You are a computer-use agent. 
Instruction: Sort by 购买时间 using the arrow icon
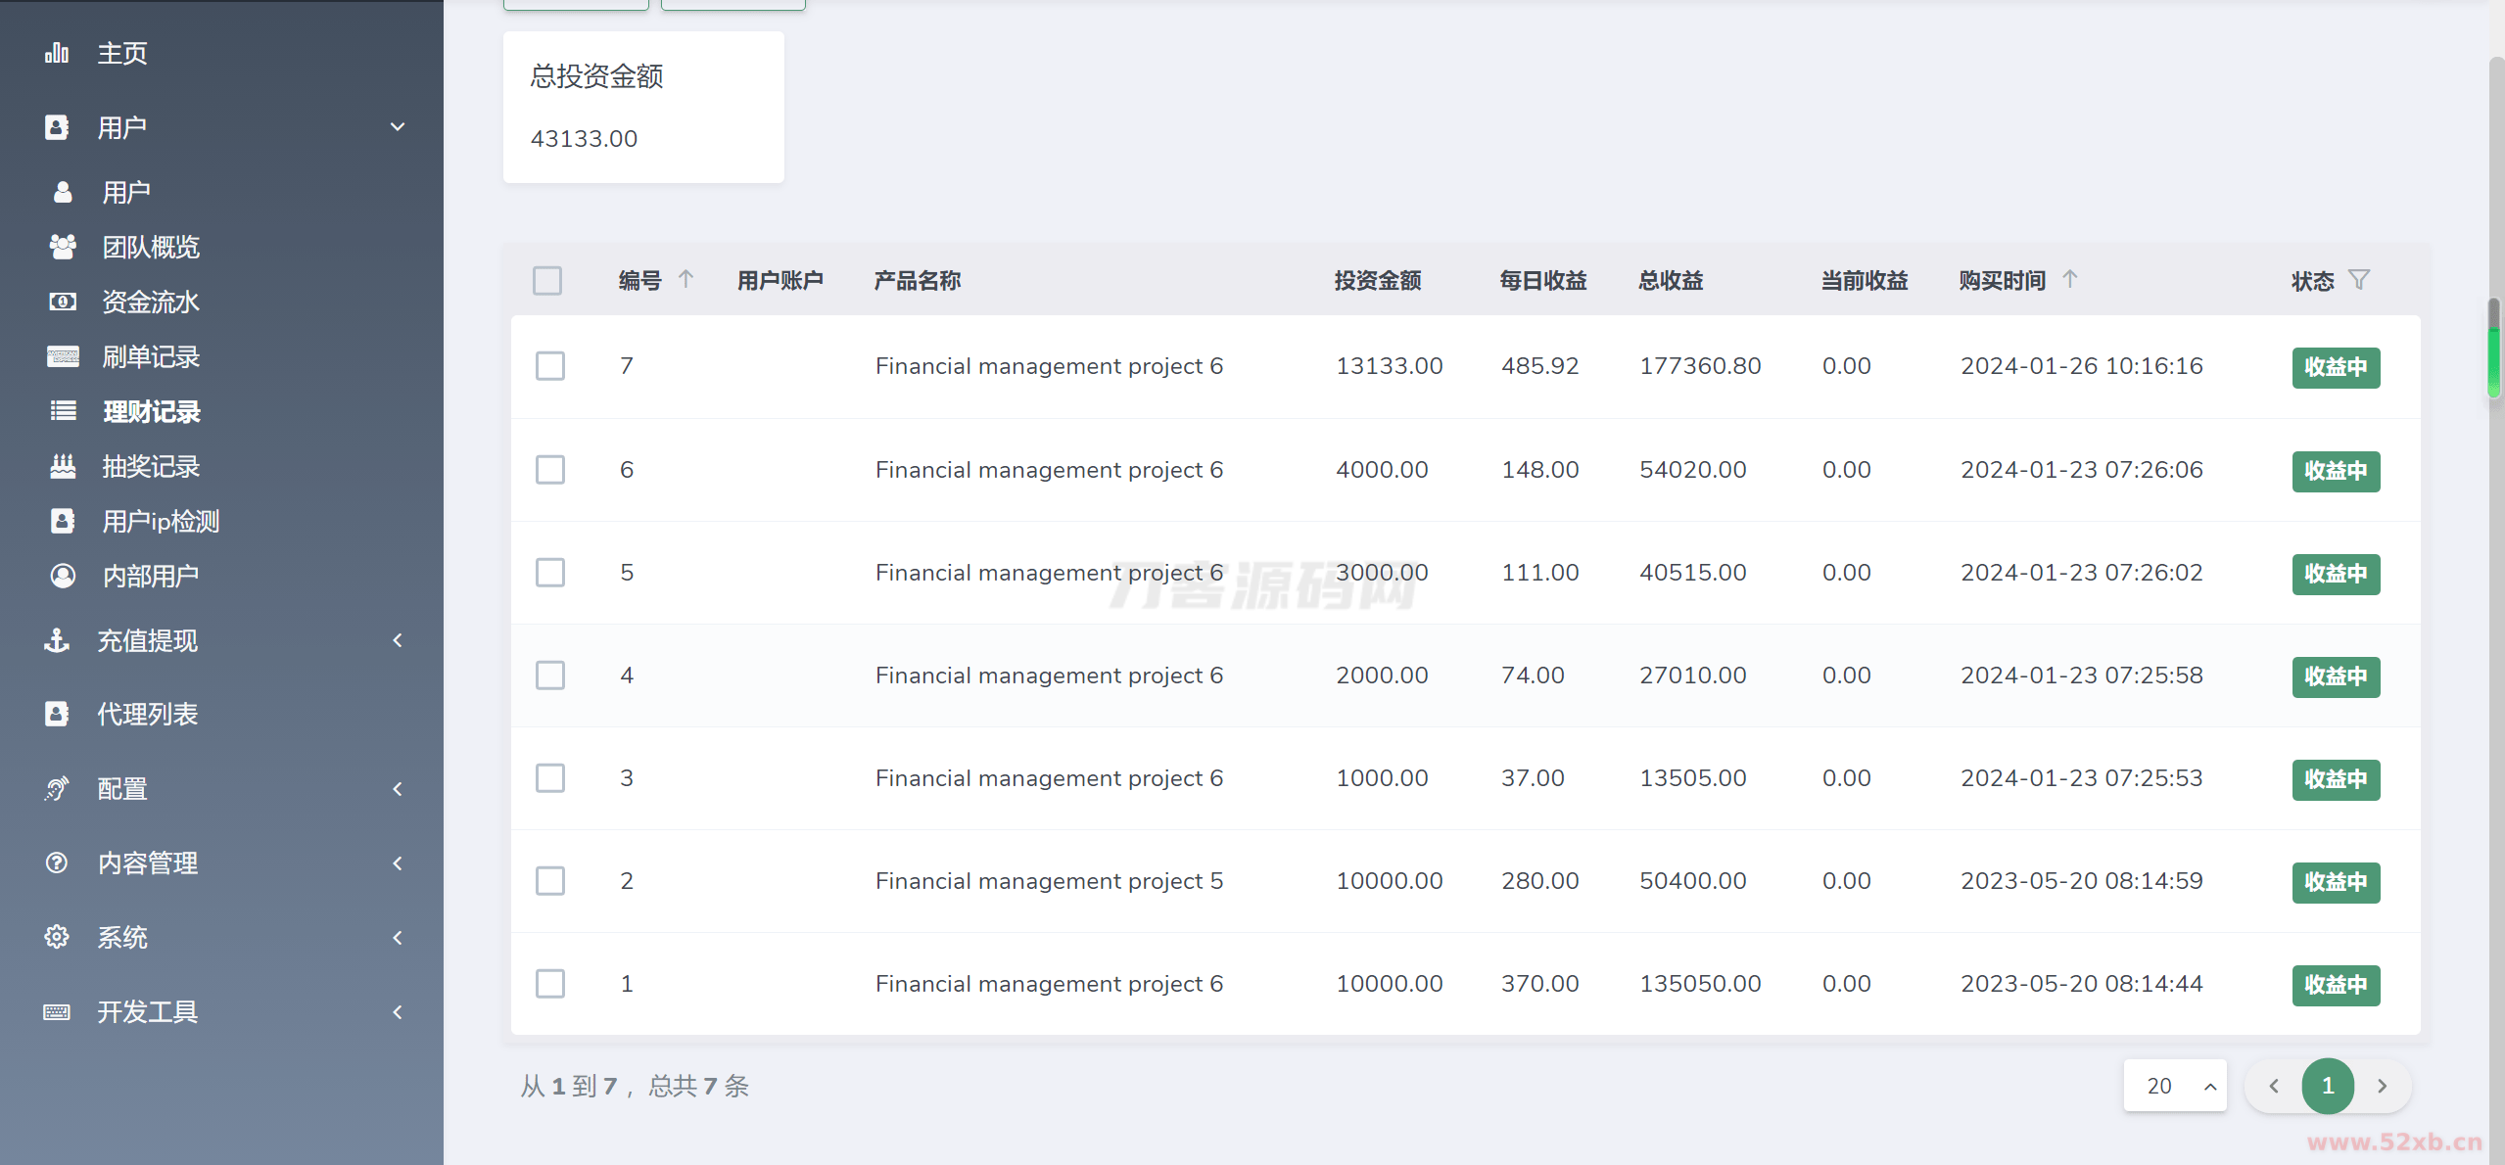coord(2069,279)
